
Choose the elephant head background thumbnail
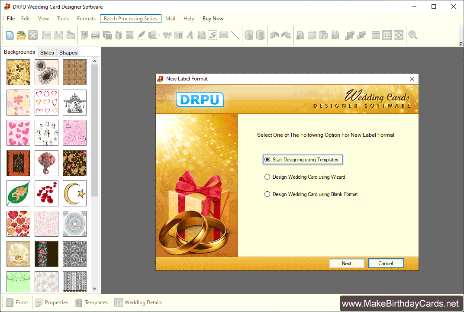(x=46, y=163)
